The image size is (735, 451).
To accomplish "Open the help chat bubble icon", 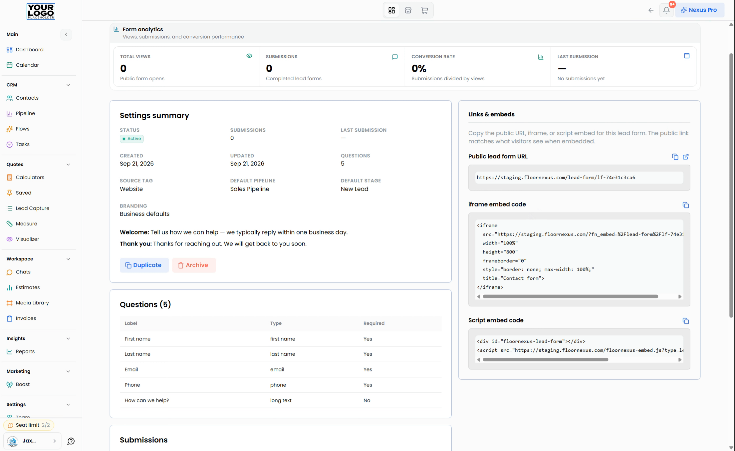I will [71, 441].
